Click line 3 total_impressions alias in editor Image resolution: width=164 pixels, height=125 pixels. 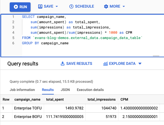91,27
